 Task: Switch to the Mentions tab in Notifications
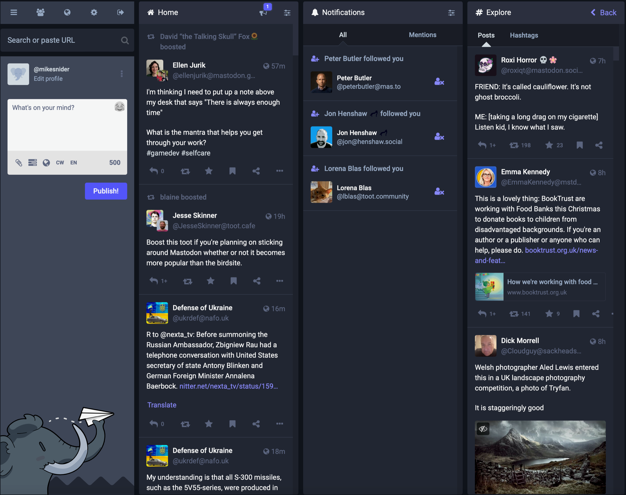pyautogui.click(x=422, y=35)
